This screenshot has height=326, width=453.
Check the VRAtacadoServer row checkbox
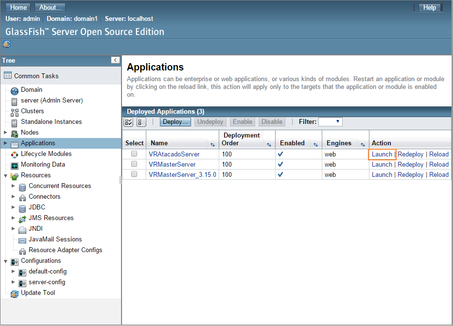tap(134, 154)
